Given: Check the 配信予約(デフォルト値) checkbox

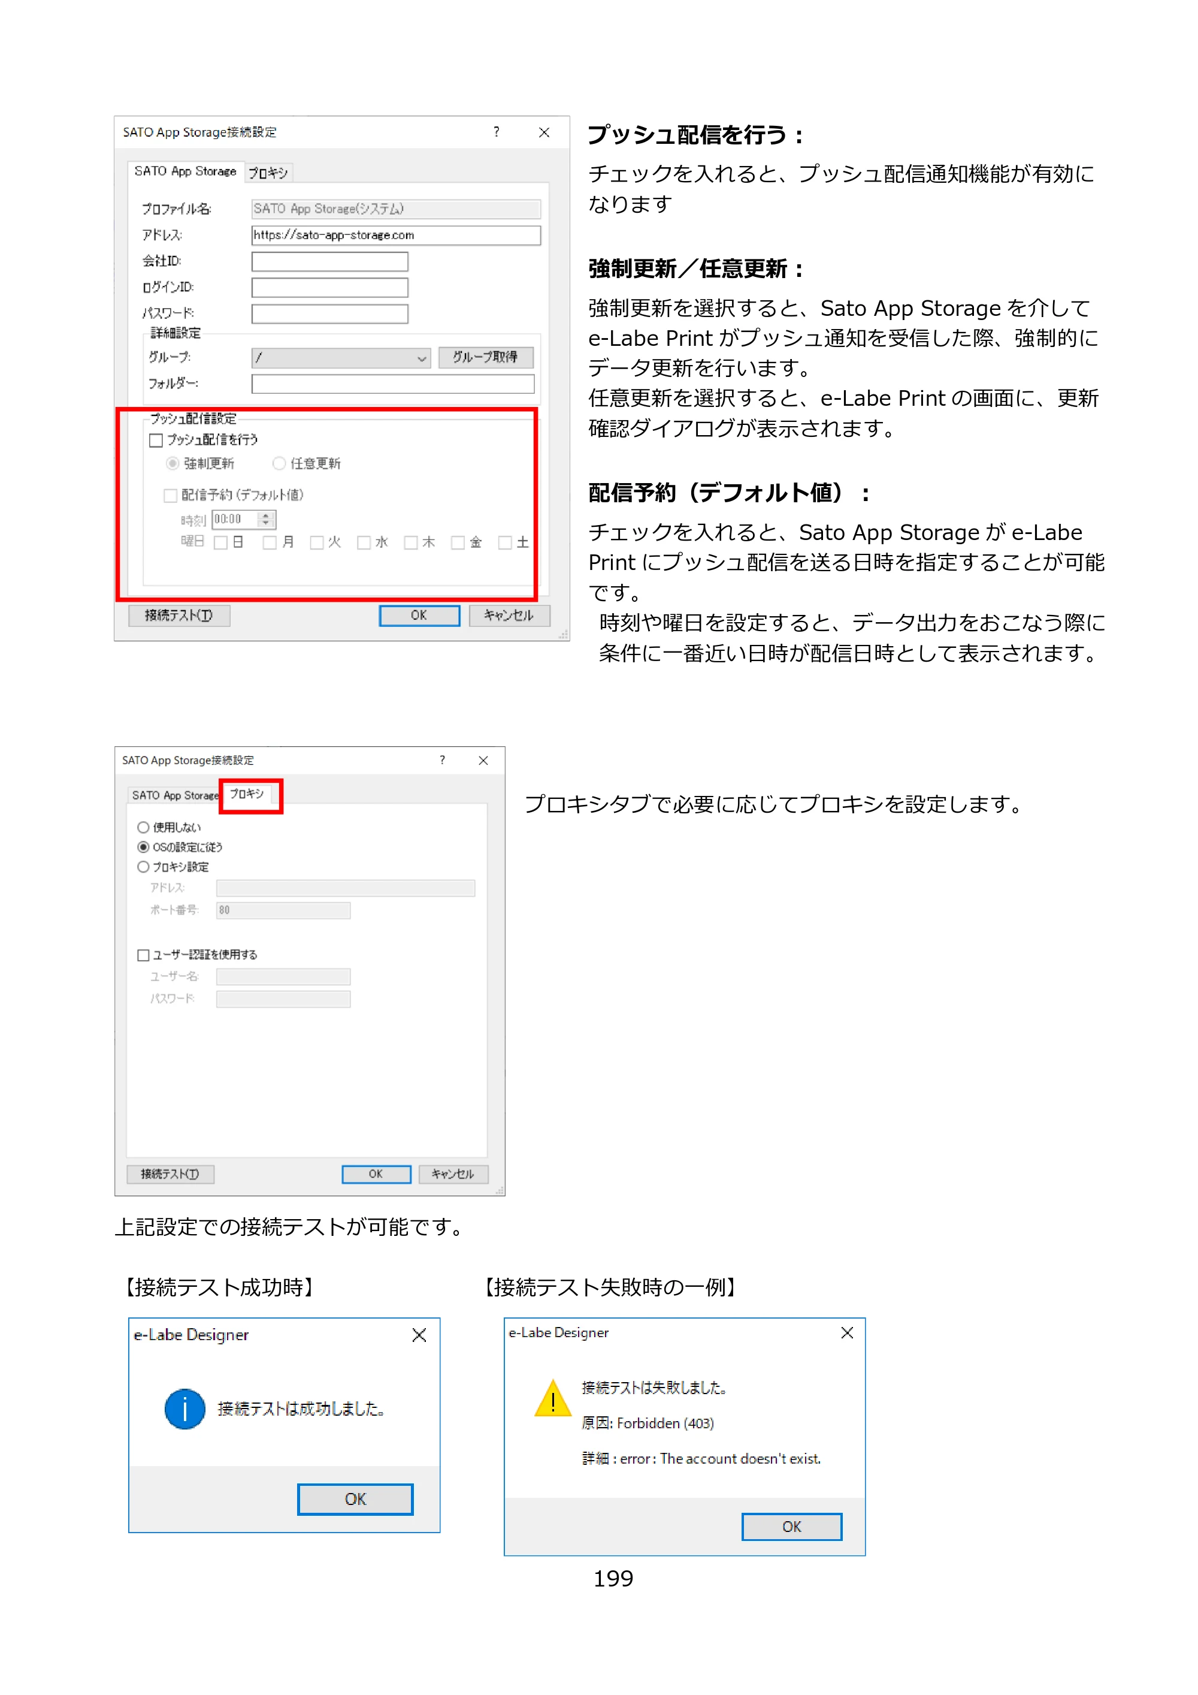Looking at the screenshot, I should click(170, 495).
